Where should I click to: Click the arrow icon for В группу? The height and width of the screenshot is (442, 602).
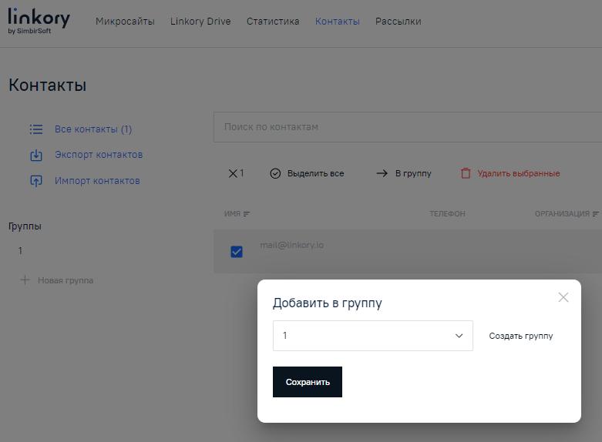point(382,173)
